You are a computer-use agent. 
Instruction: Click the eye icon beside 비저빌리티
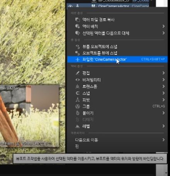(78, 80)
